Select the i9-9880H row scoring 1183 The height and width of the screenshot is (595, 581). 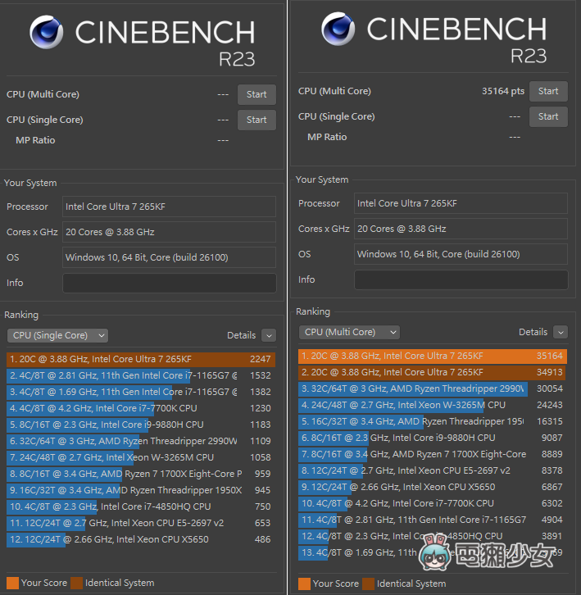(x=140, y=425)
